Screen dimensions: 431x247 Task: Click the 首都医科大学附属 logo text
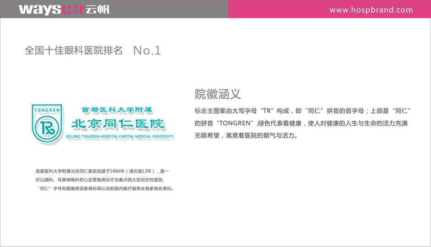click(x=116, y=110)
